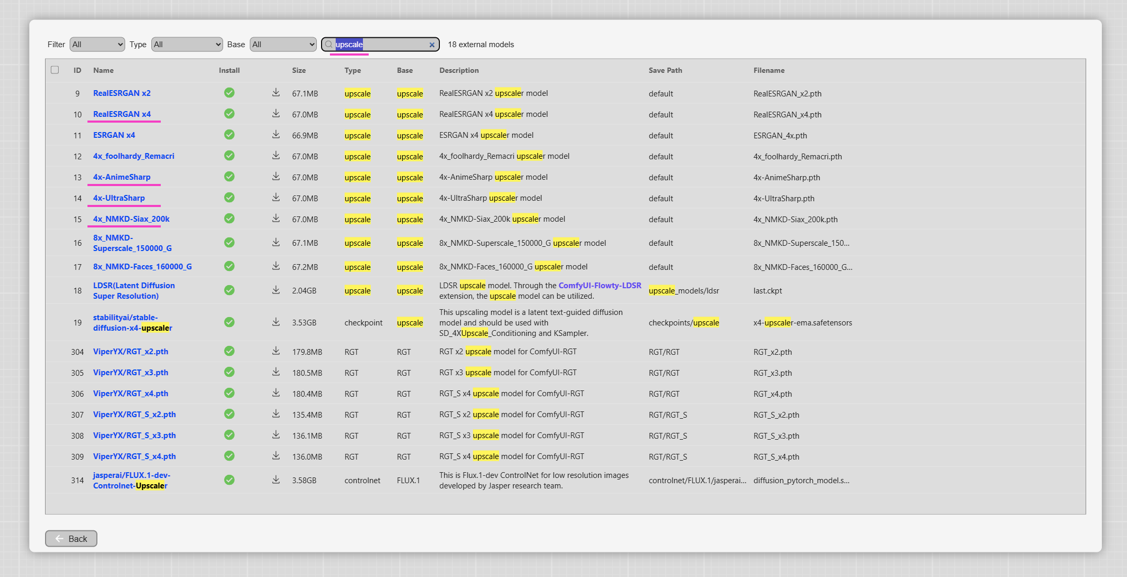Open the 4x-UltraSharp link
Viewport: 1127px width, 577px height.
point(119,198)
